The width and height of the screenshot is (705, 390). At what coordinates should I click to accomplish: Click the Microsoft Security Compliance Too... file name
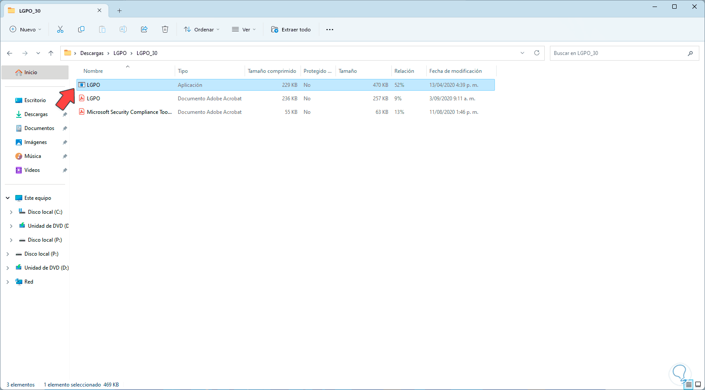[129, 112]
